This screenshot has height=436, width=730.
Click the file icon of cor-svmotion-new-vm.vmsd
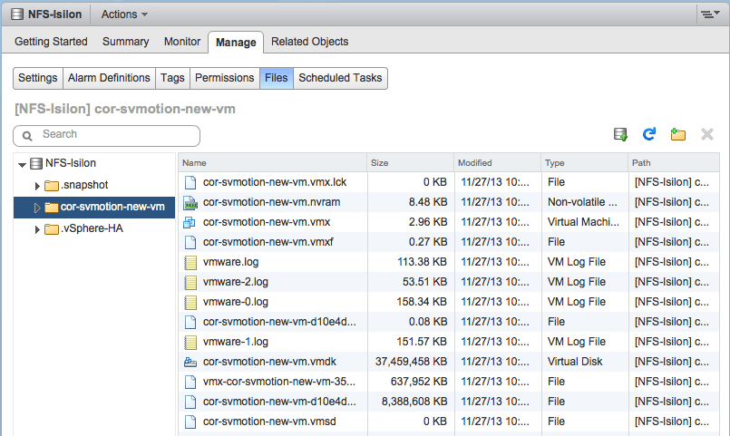click(x=190, y=422)
